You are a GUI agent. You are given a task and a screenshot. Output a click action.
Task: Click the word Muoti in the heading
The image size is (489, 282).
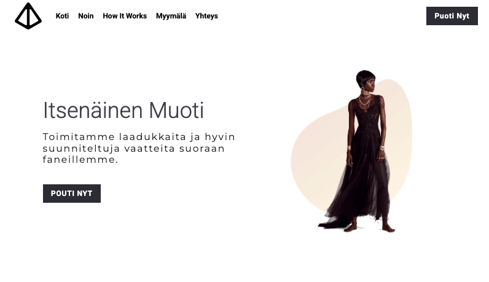pos(176,111)
